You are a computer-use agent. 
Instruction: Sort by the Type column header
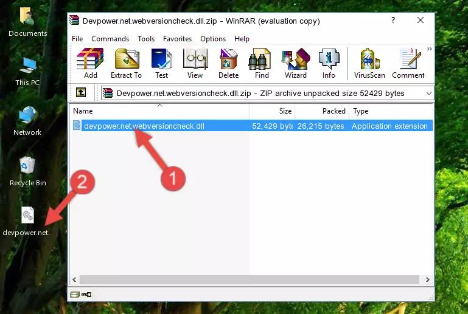[391, 111]
